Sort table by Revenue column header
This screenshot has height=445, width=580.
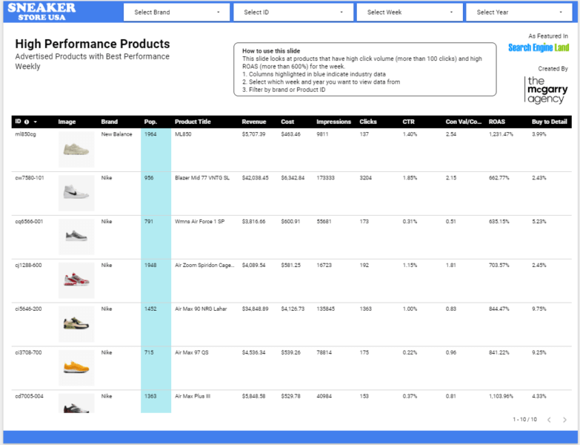253,122
